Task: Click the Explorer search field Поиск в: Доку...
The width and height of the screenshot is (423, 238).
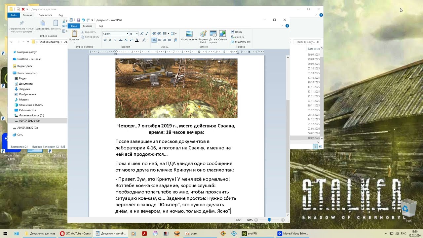Action: coord(307,42)
